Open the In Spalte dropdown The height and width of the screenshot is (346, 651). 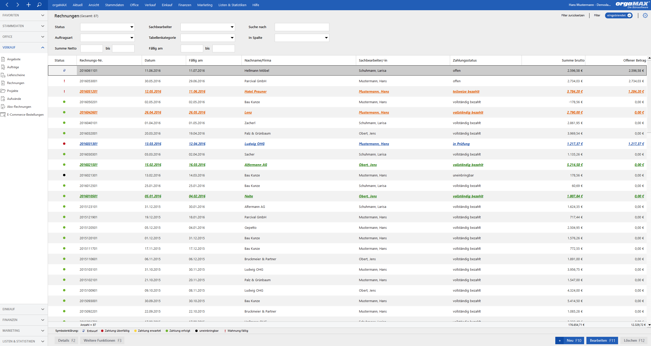[302, 38]
